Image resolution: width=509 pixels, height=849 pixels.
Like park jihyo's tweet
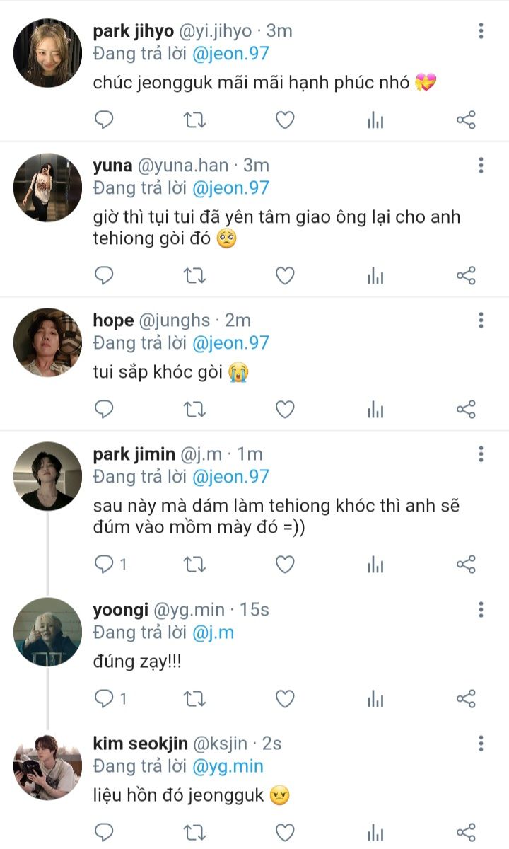tap(285, 120)
